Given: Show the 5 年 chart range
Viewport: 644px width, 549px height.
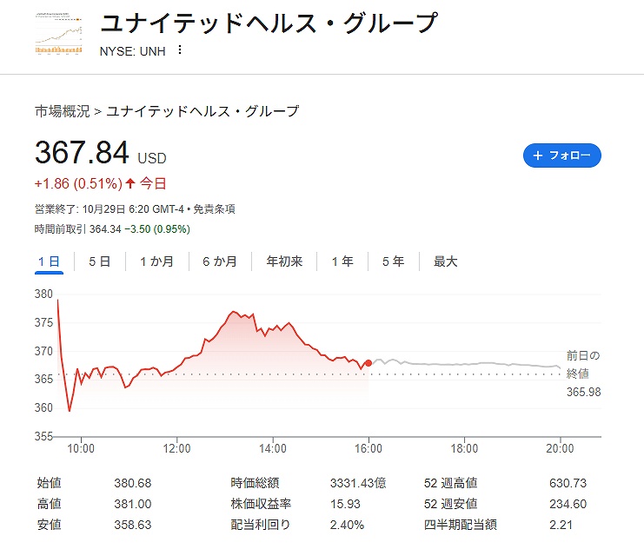Looking at the screenshot, I should click(x=393, y=261).
